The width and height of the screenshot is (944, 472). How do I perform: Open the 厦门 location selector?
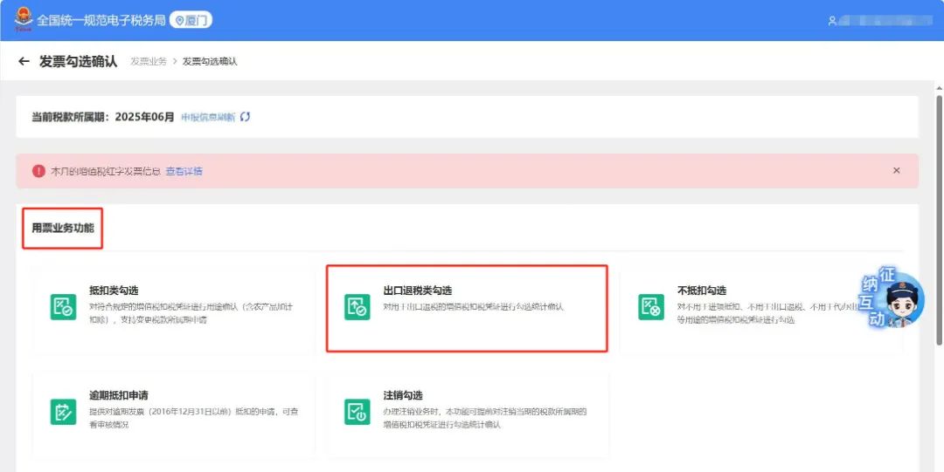[x=191, y=20]
